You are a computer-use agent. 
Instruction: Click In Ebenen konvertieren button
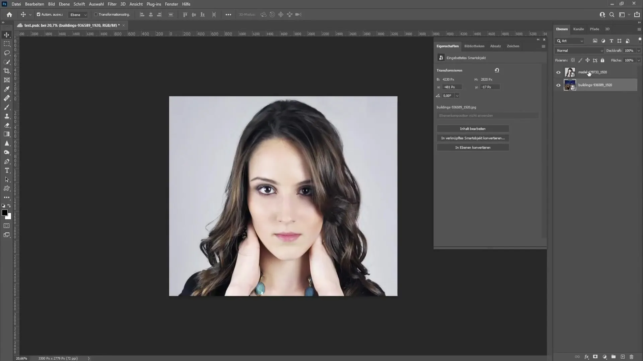tap(473, 147)
